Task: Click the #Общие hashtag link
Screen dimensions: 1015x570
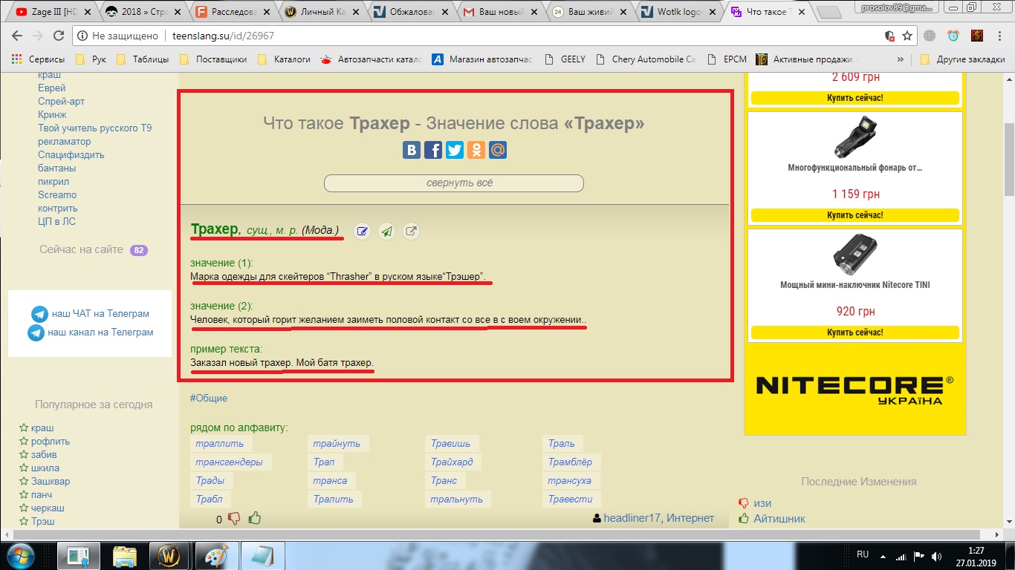Action: point(209,398)
